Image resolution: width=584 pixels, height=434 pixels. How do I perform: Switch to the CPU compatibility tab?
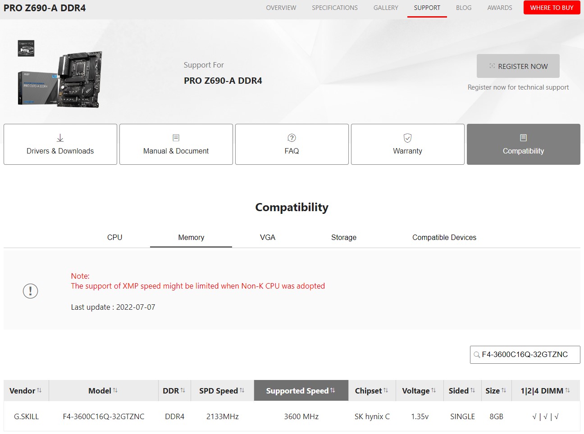pos(114,237)
